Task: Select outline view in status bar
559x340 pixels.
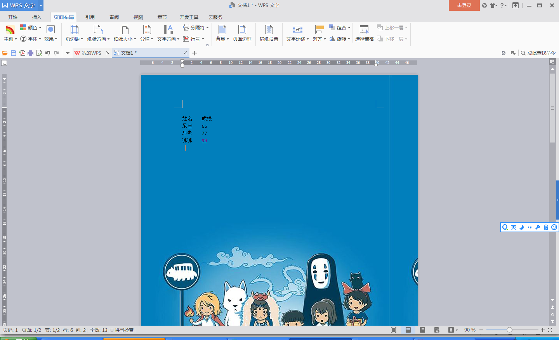Action: coord(422,330)
